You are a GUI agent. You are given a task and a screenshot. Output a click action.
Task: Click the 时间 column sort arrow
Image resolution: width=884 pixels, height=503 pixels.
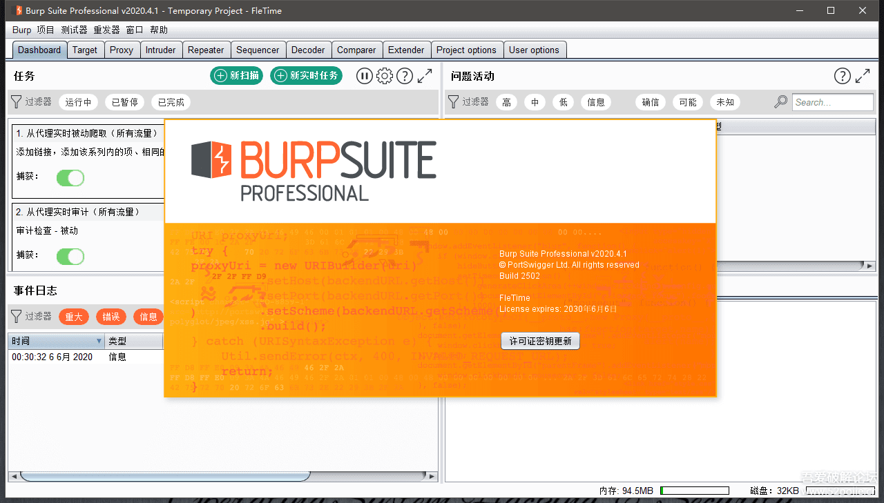coord(99,341)
